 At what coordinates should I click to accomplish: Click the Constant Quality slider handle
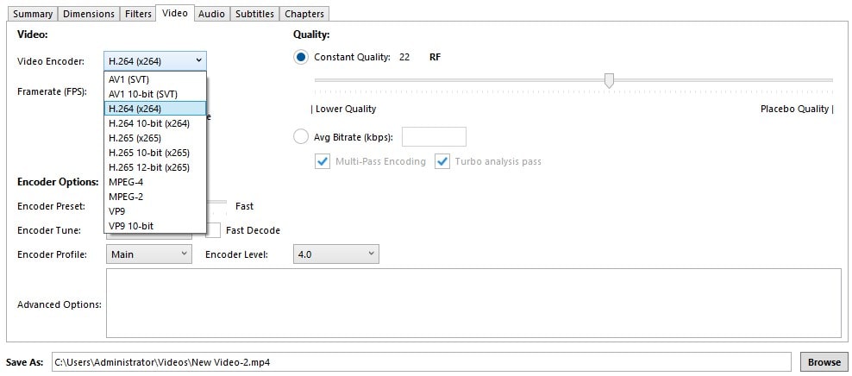click(x=609, y=80)
